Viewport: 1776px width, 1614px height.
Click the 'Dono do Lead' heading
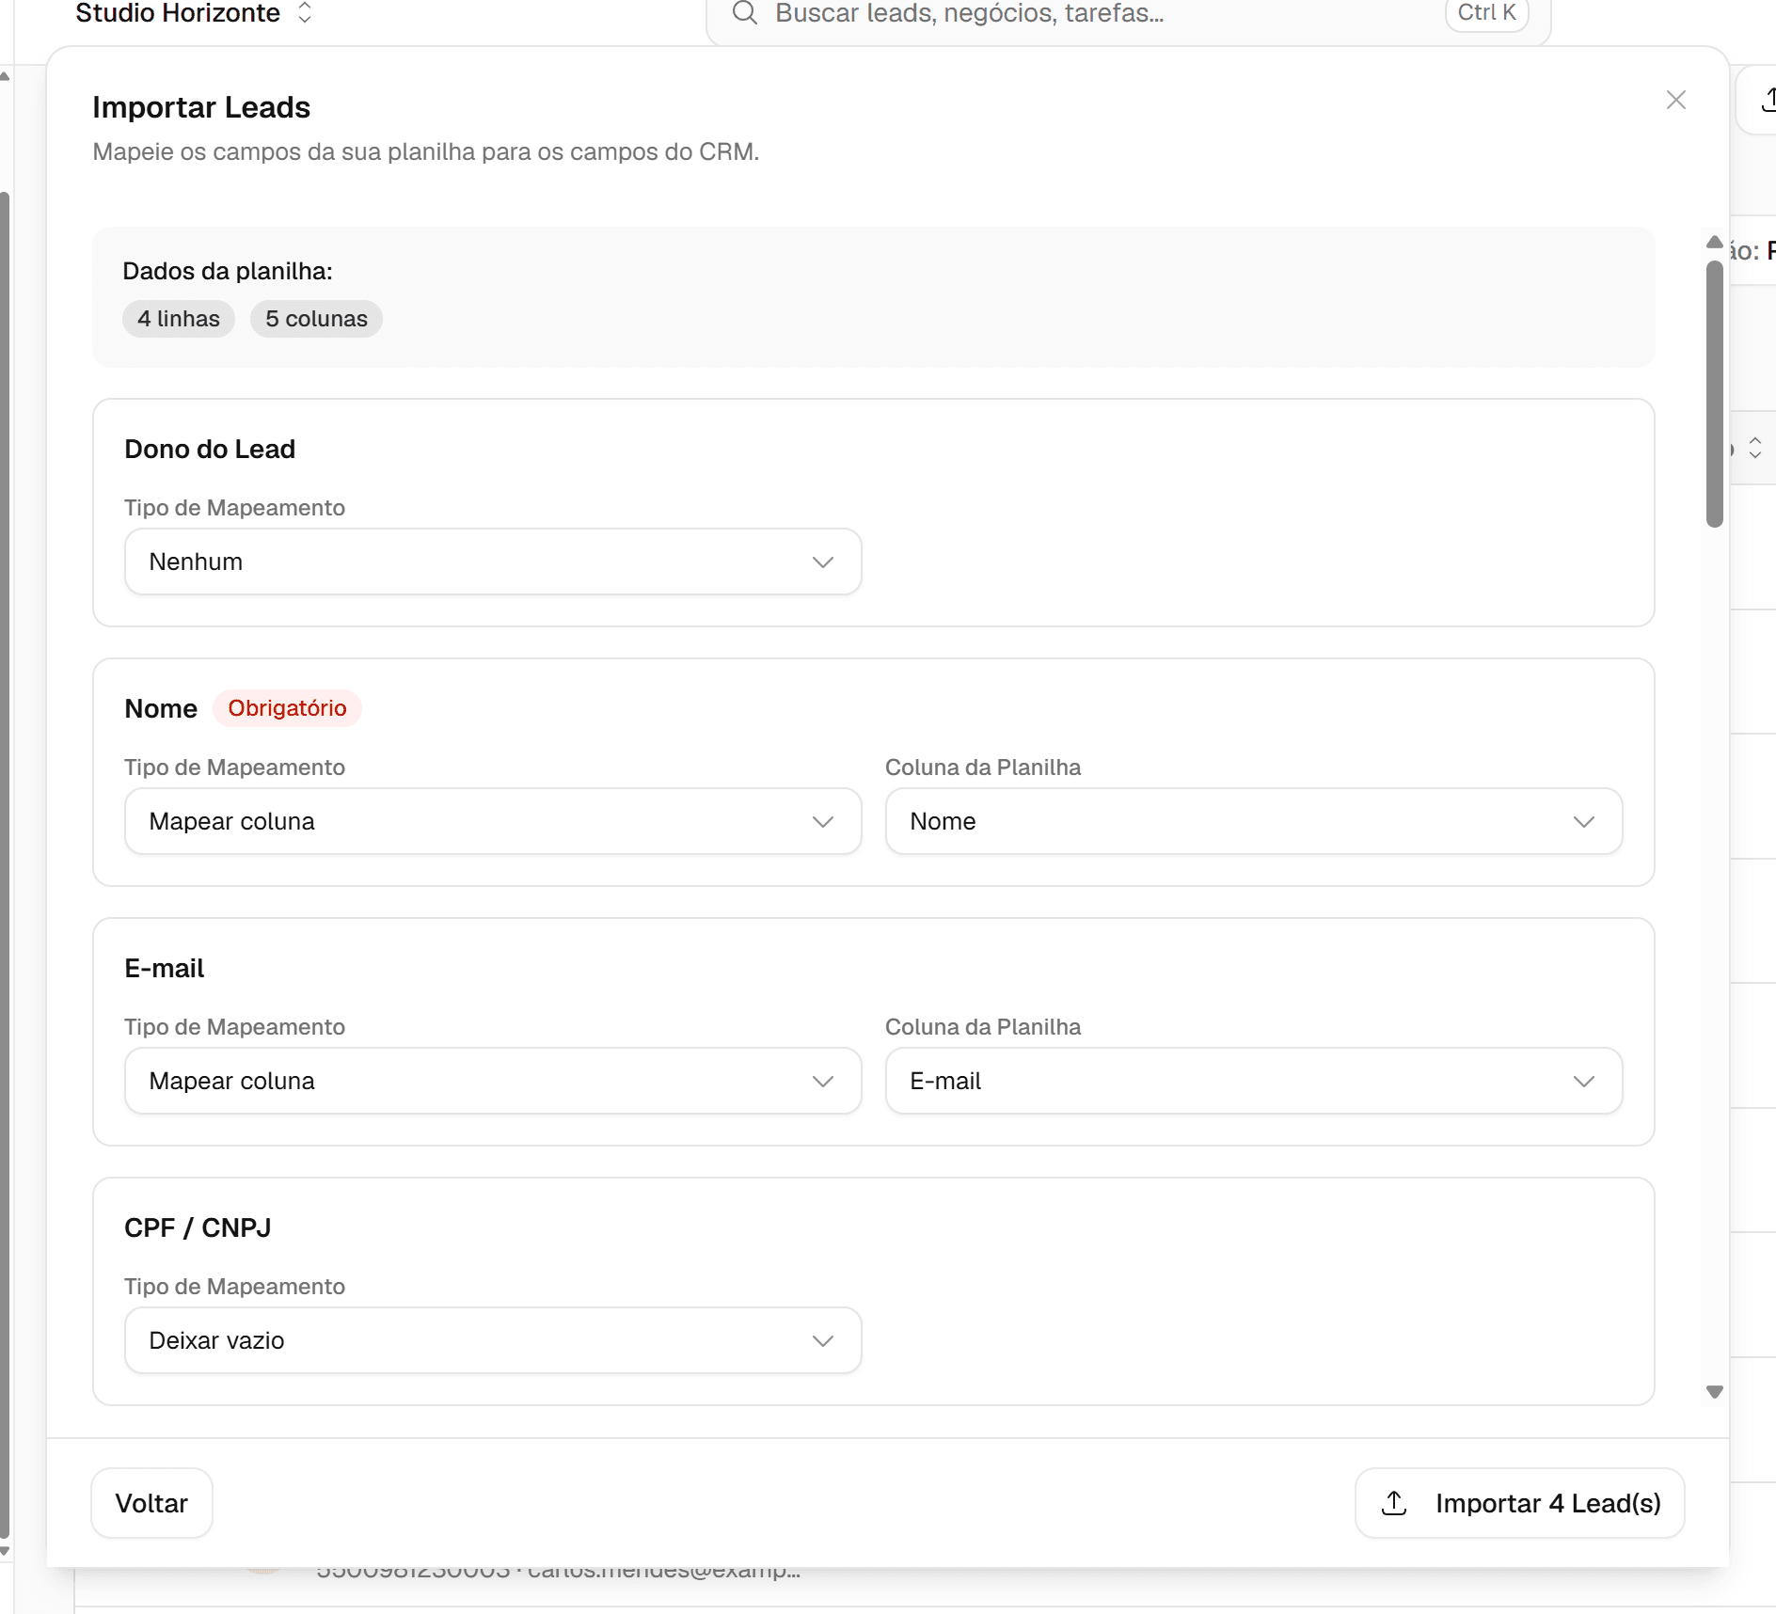(210, 450)
